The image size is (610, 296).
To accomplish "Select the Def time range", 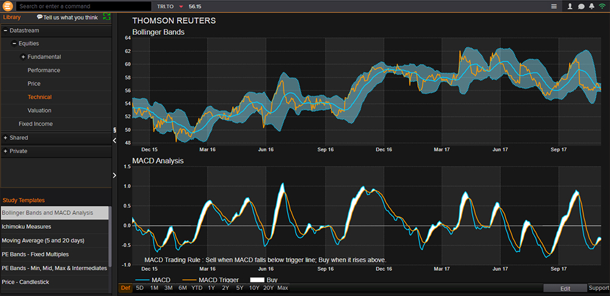I will coord(126,288).
